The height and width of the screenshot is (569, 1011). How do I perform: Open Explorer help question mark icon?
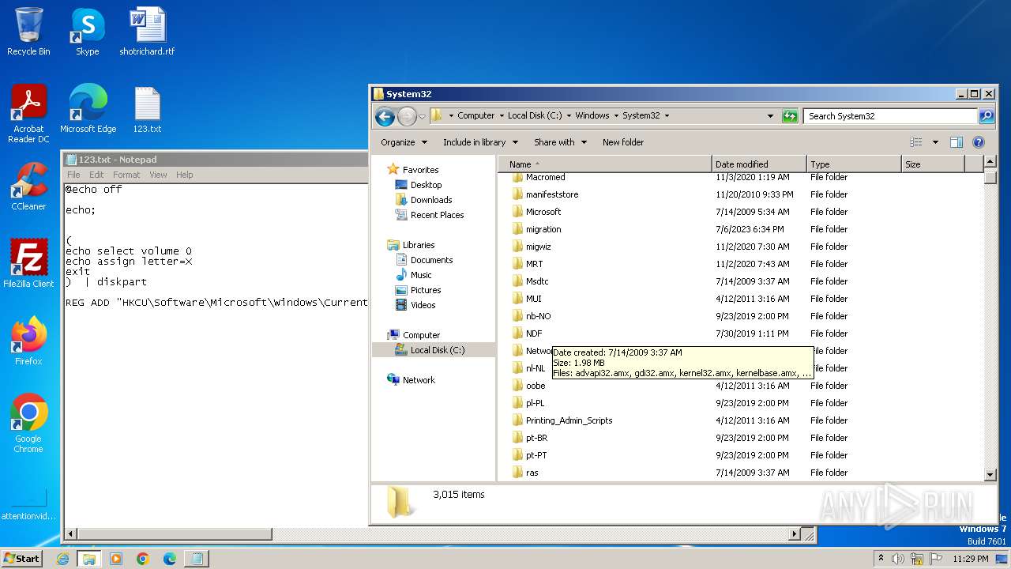coord(979,142)
